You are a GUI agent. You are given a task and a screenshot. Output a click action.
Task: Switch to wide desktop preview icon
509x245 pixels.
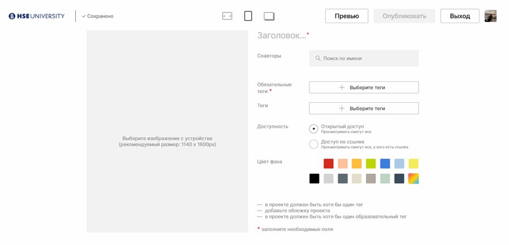pyautogui.click(x=227, y=16)
